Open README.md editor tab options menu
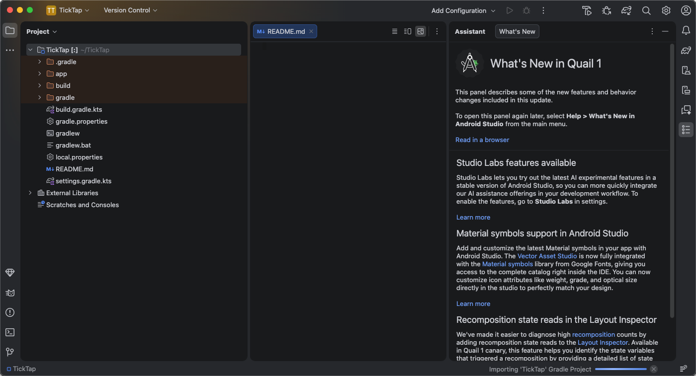This screenshot has height=376, width=696. [437, 31]
